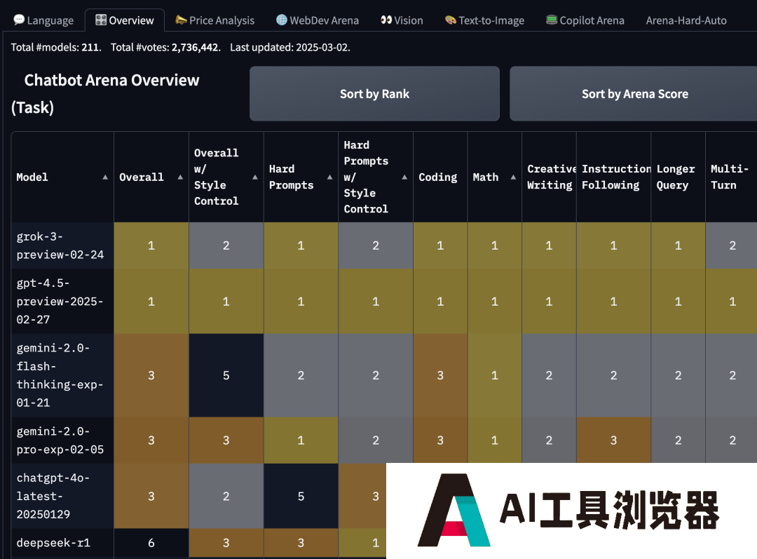Viewport: 757px width, 559px height.
Task: Click the Instruction Following column header
Action: (613, 177)
